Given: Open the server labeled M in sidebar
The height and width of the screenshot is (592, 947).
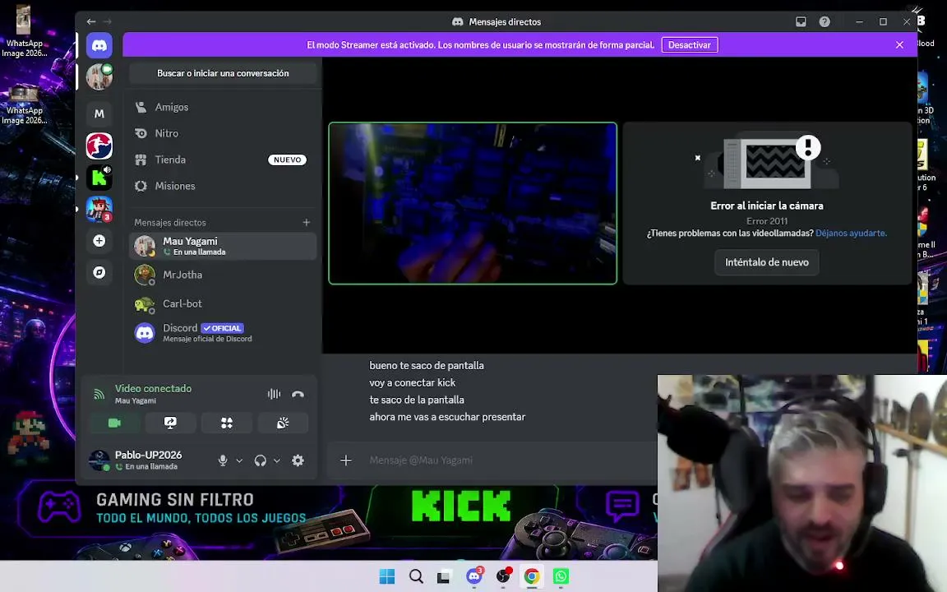Looking at the screenshot, I should click(99, 113).
